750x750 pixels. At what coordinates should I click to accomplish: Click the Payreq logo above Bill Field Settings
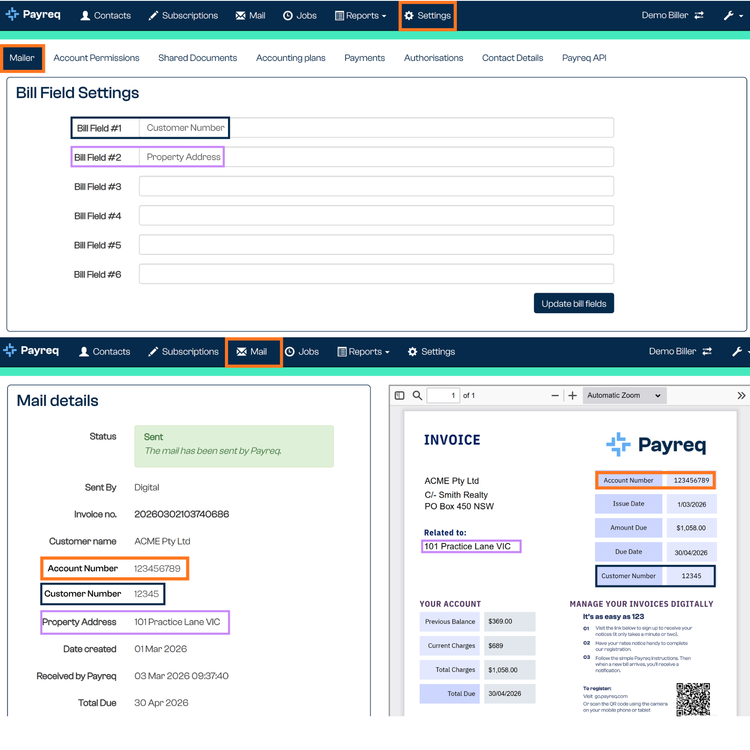coord(33,15)
